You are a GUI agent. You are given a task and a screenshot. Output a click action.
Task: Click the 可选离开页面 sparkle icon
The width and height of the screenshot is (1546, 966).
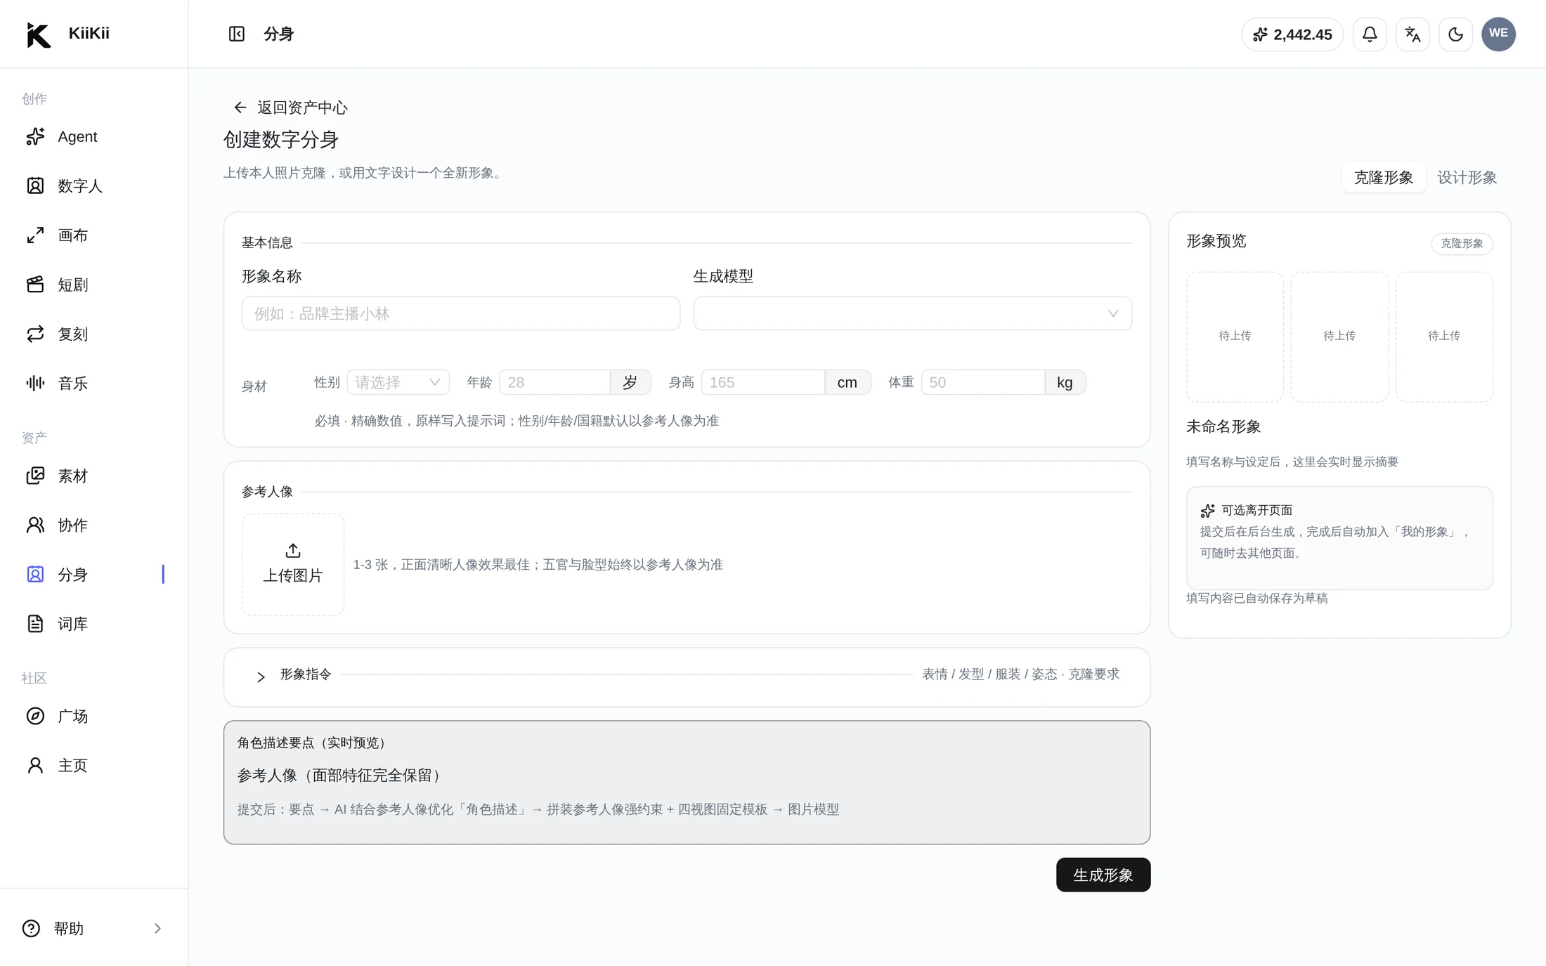pos(1207,511)
